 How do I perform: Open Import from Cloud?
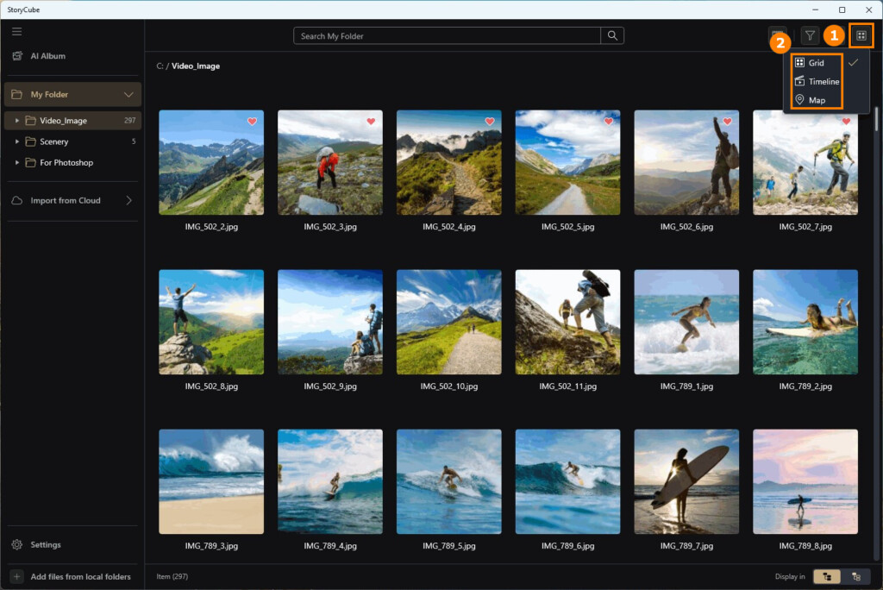[72, 201]
